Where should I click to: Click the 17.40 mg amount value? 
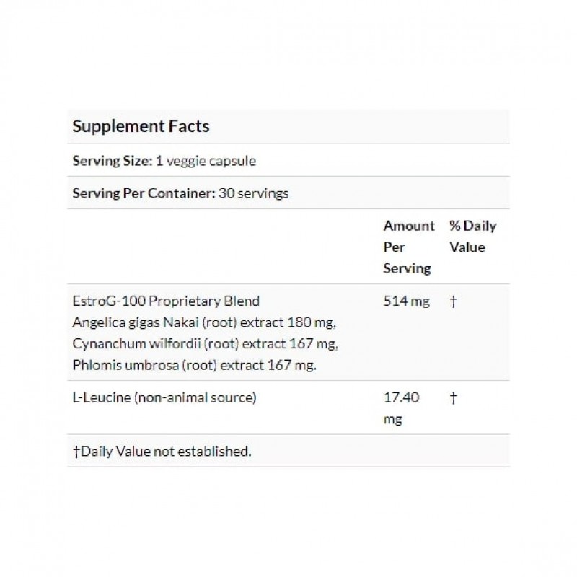[400, 408]
